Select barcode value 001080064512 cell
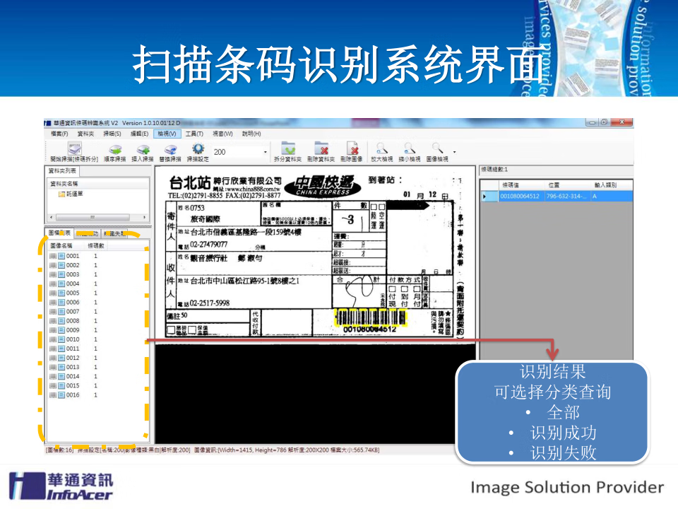This screenshot has height=509, width=678. click(521, 197)
